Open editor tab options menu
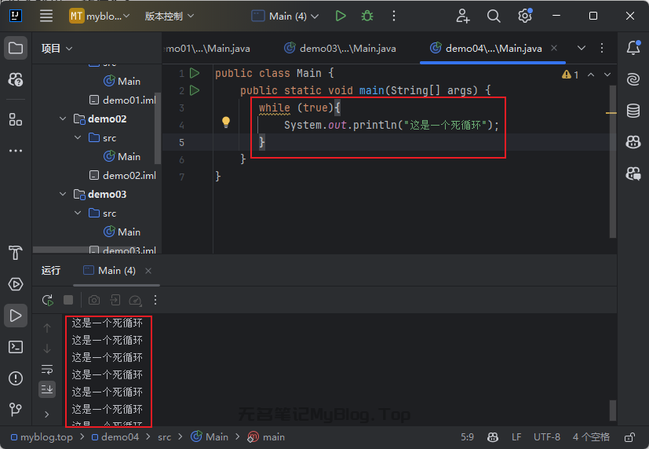This screenshot has height=449, width=649. [602, 48]
